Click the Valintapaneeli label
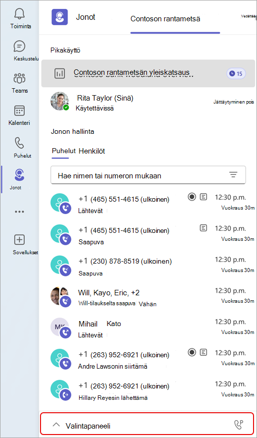The height and width of the screenshot is (438, 257). pos(88,426)
